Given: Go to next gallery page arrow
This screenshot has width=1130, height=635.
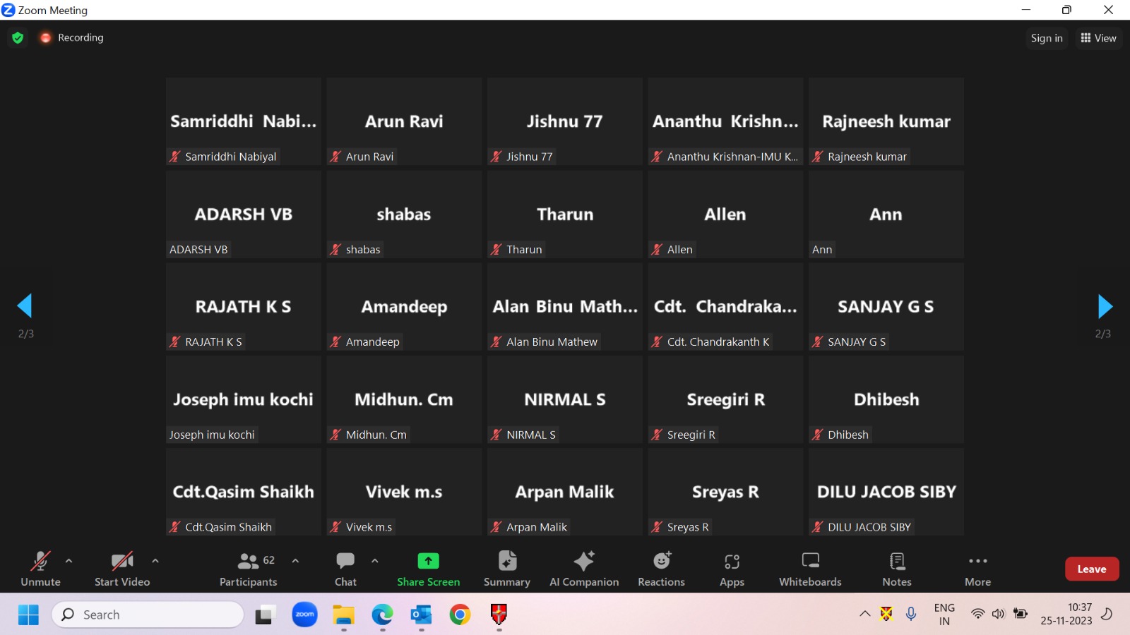Looking at the screenshot, I should coord(1105,306).
